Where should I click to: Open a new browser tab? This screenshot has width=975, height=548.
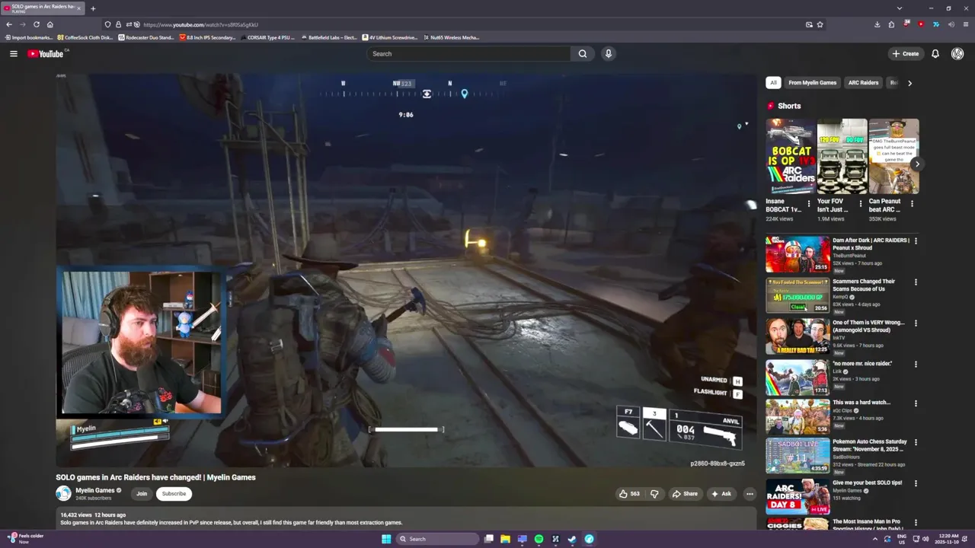[93, 8]
